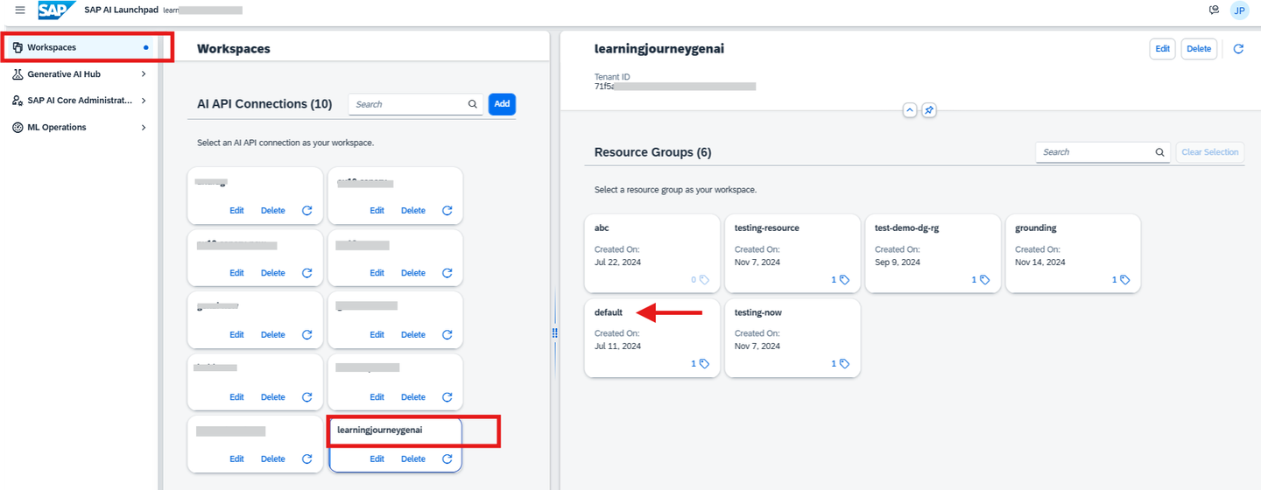The height and width of the screenshot is (490, 1261).
Task: Delete the learningjourneygenai connection card
Action: click(x=413, y=458)
